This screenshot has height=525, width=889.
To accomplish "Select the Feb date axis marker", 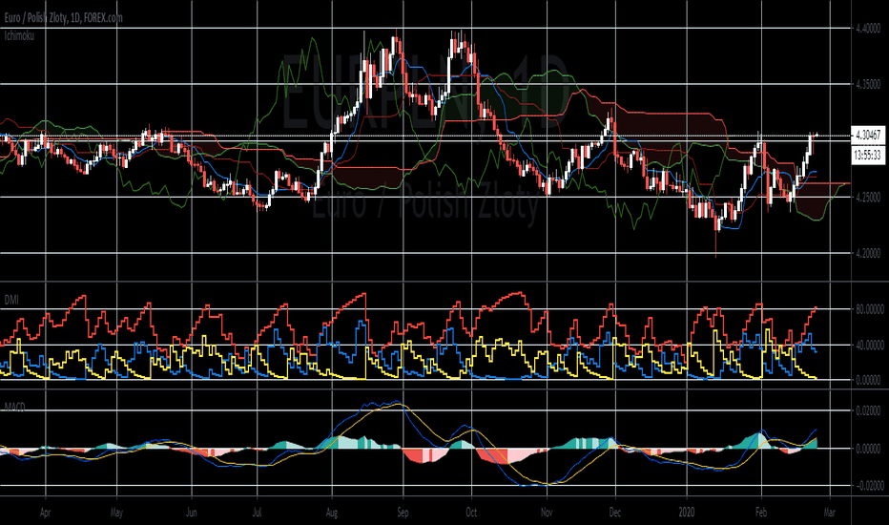I will point(761,513).
